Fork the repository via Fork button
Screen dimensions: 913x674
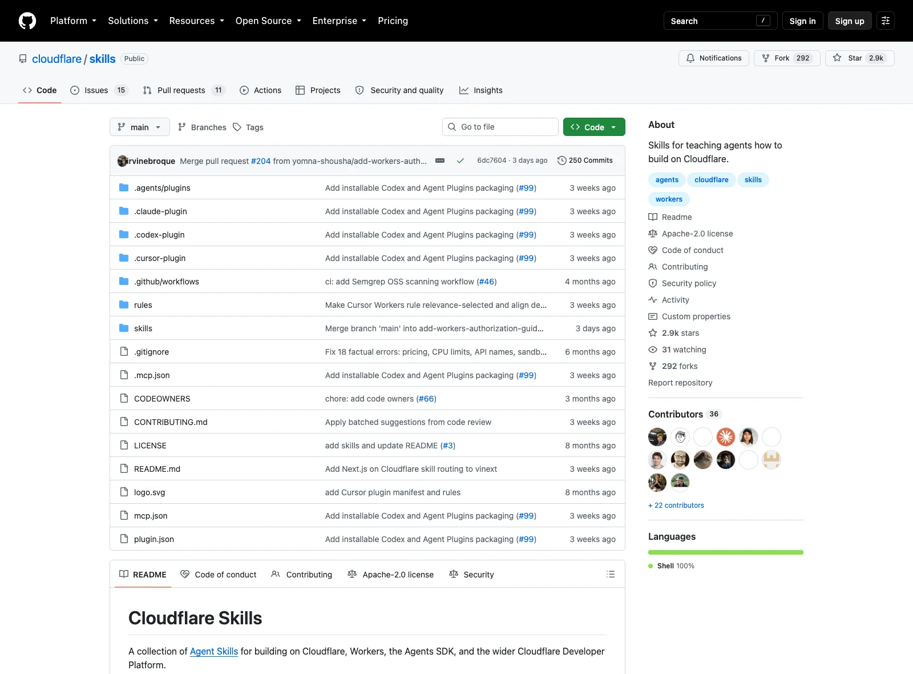coord(787,58)
